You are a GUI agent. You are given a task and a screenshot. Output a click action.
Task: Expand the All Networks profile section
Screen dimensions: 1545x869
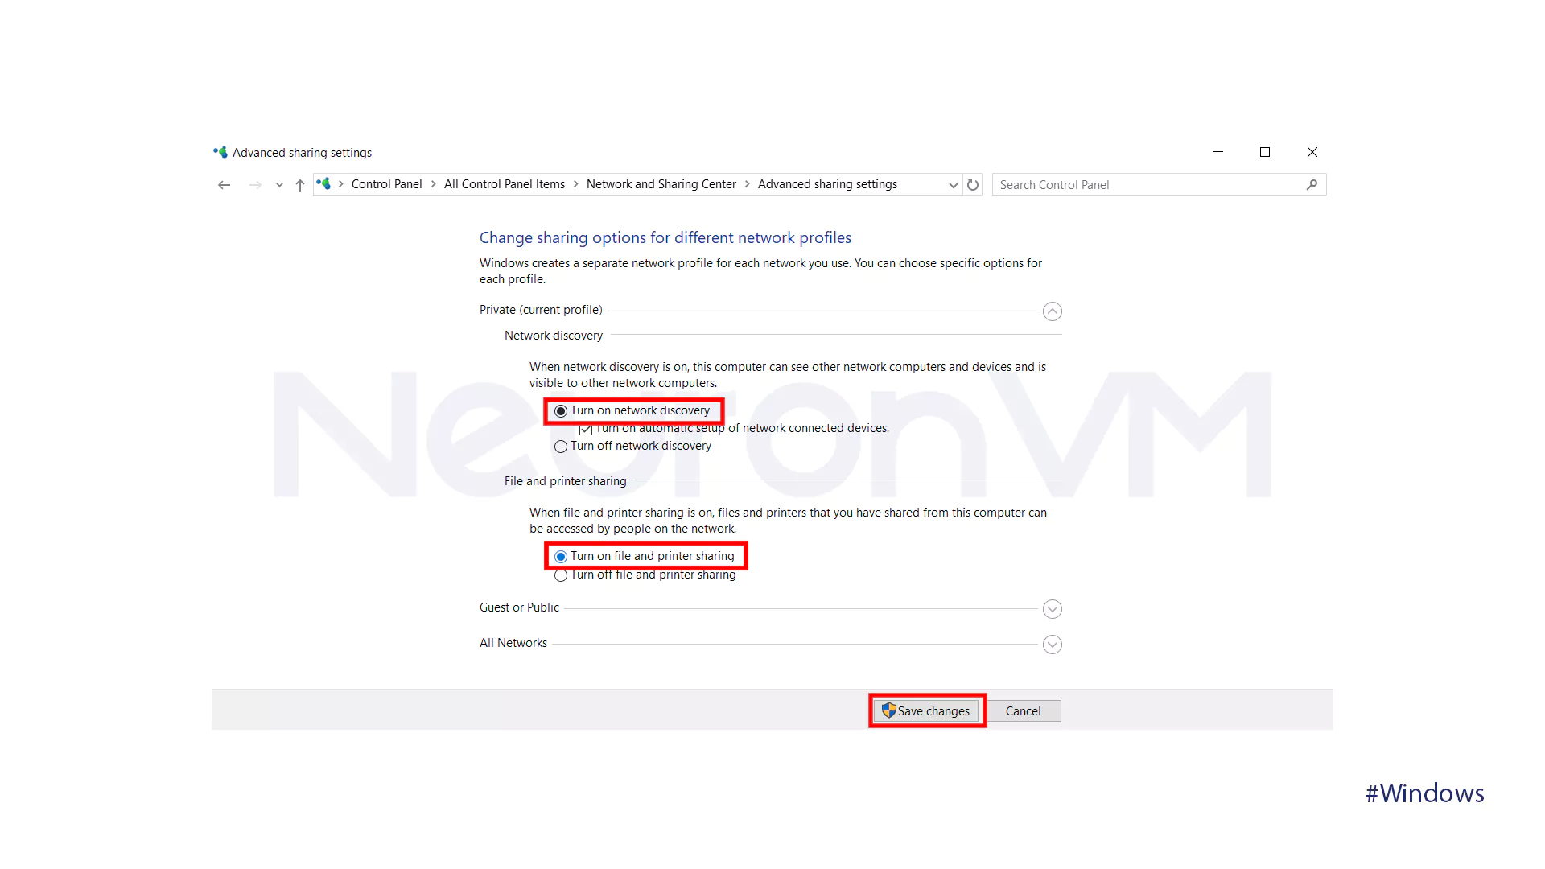tap(1052, 644)
